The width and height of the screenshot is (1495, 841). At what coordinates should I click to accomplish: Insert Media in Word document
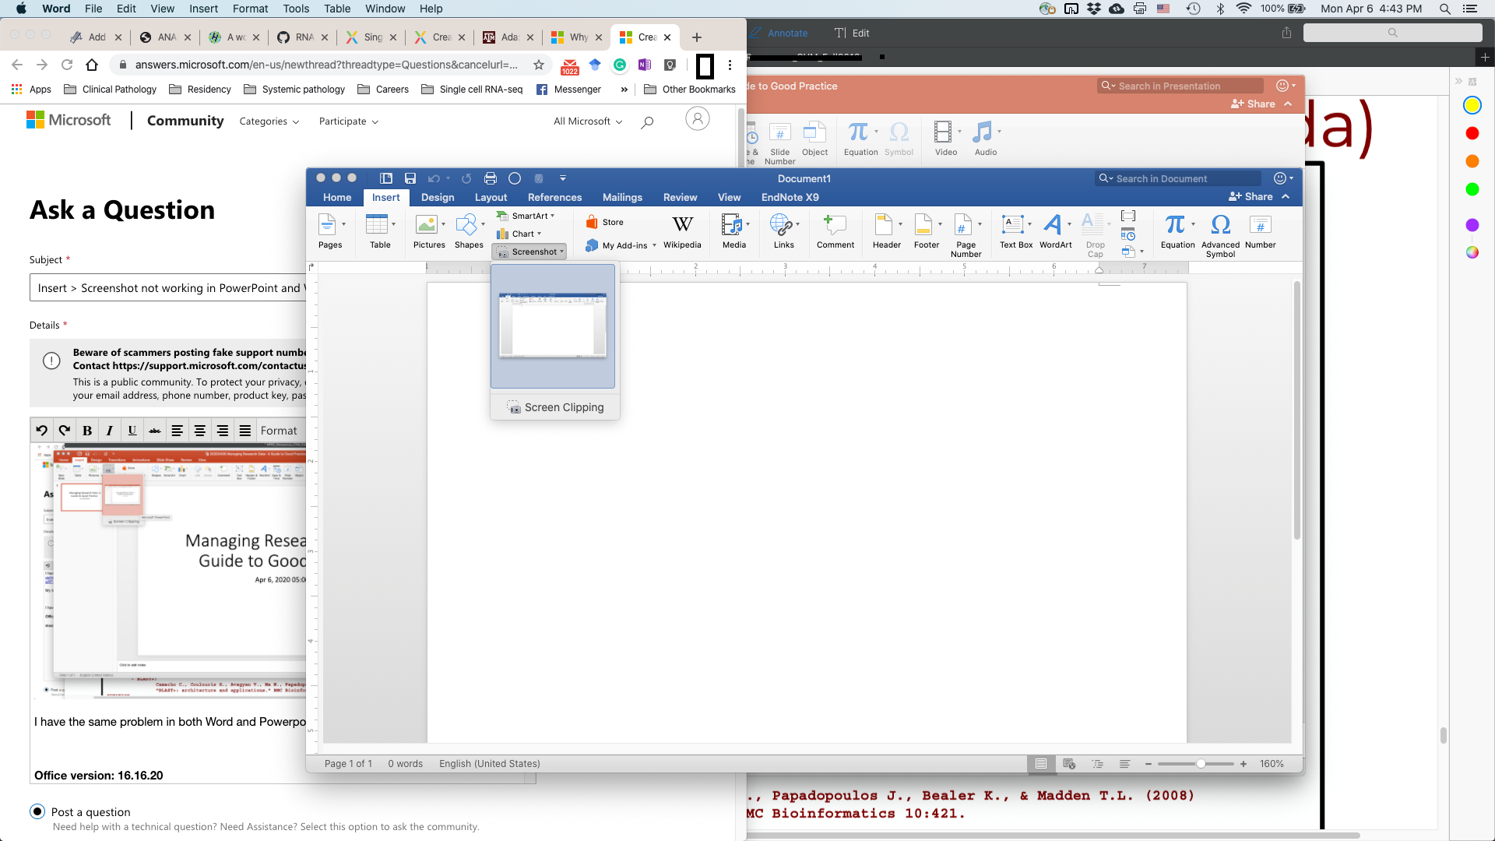(x=734, y=231)
